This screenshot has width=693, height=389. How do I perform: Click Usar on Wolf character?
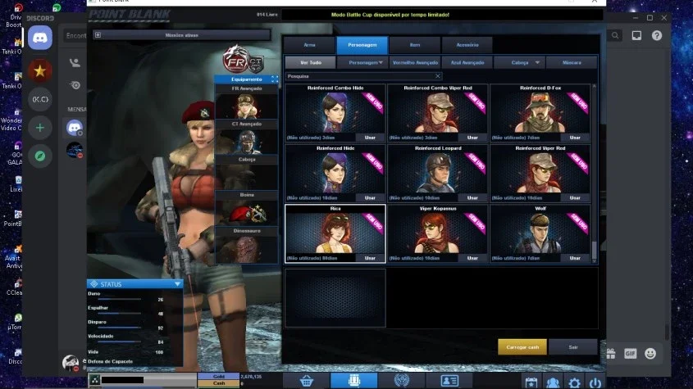tap(575, 258)
